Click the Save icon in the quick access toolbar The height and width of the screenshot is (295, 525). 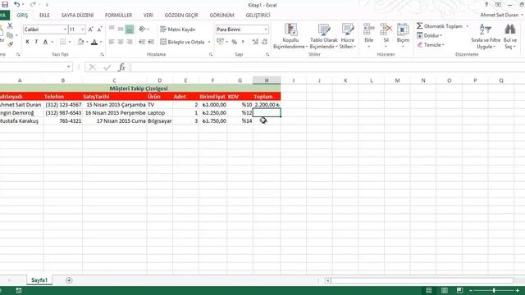(x=5, y=4)
